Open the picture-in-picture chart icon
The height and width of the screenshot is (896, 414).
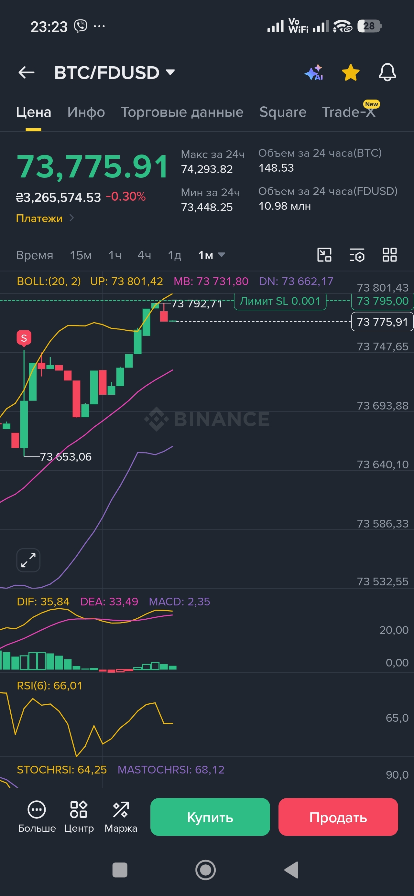coord(324,255)
